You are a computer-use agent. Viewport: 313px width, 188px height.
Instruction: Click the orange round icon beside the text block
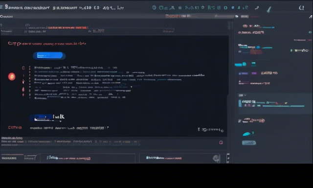coord(12,76)
